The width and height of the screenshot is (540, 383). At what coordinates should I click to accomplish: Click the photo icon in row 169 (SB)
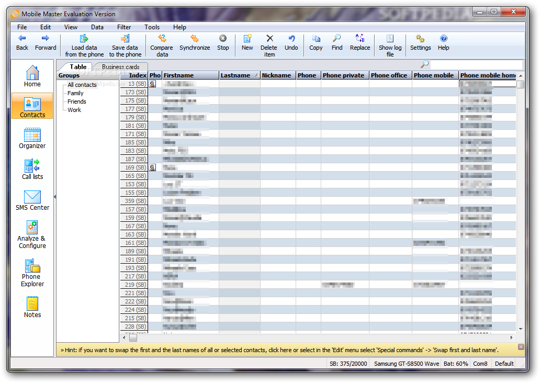[x=152, y=167]
